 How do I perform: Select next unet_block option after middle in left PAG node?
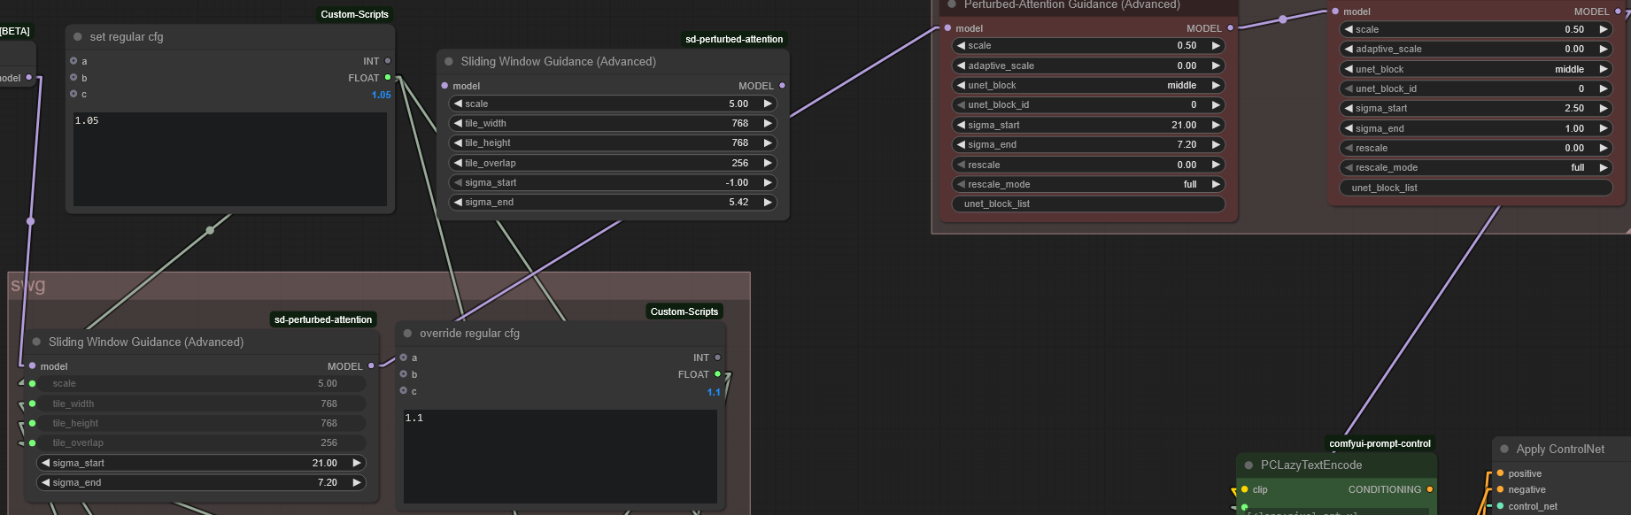[x=1216, y=85]
